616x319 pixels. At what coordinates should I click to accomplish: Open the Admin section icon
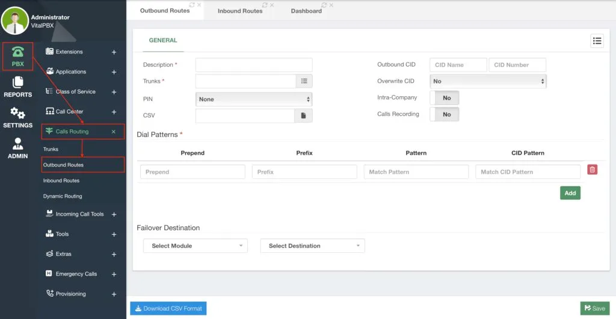click(x=17, y=144)
